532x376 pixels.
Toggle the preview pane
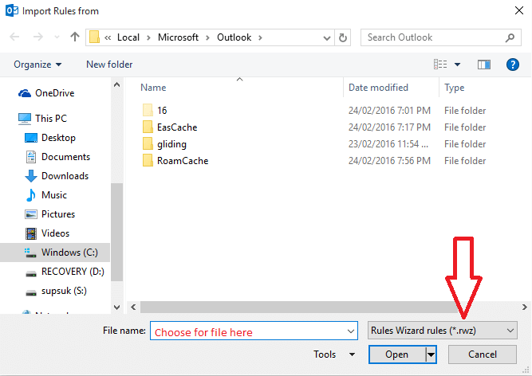484,65
